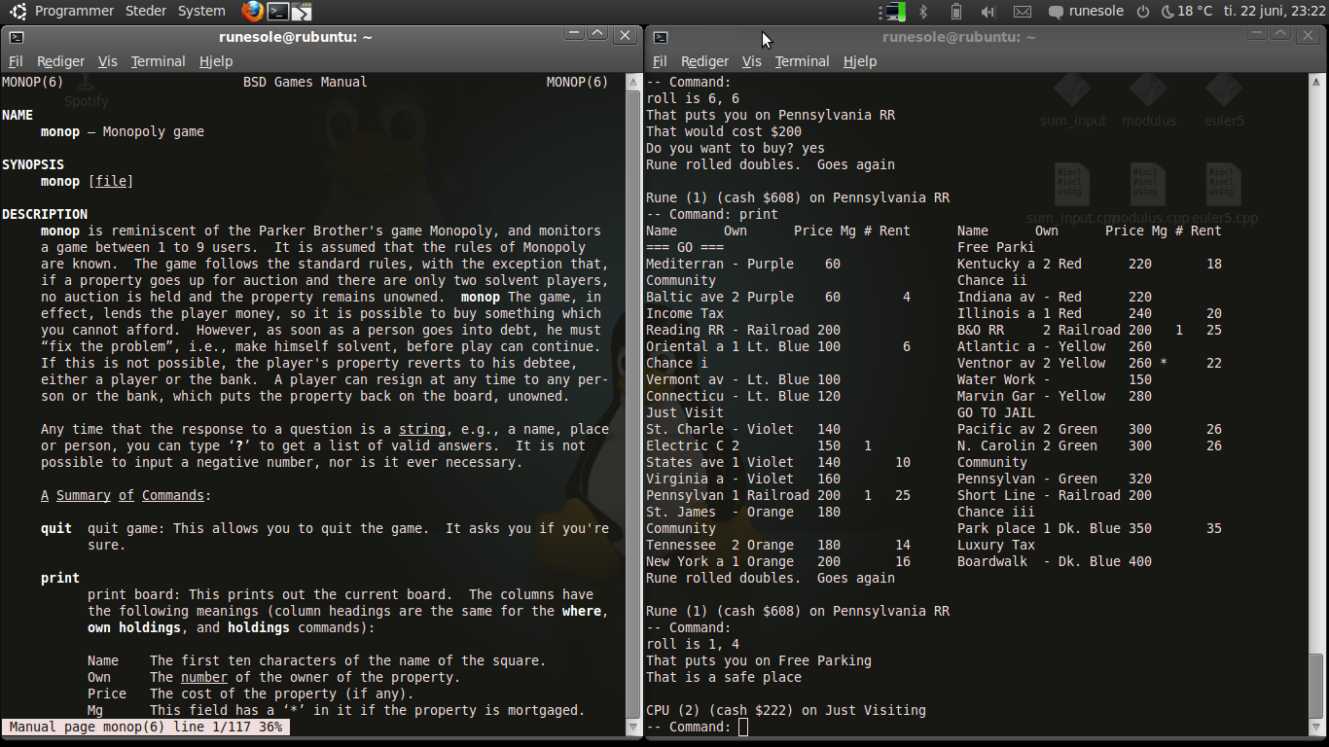Open the System menu in top panel

coord(201,11)
